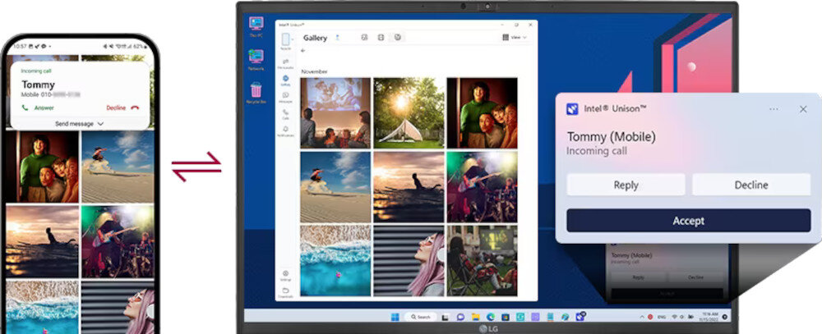The image size is (822, 334).
Task: Open Microsoft Store from the taskbar
Action: point(506,317)
